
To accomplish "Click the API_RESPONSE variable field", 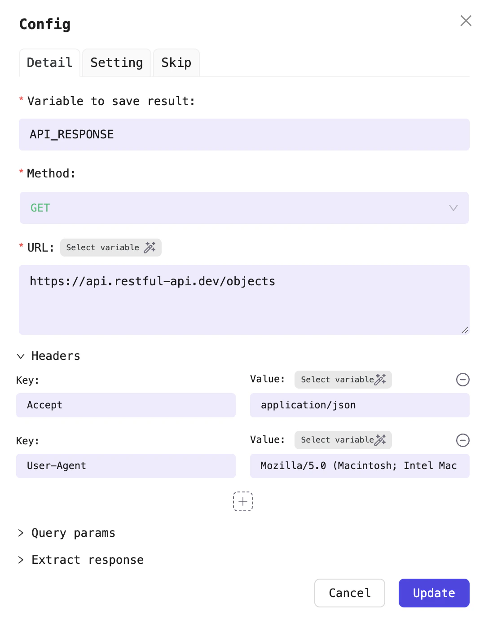I will pyautogui.click(x=243, y=134).
